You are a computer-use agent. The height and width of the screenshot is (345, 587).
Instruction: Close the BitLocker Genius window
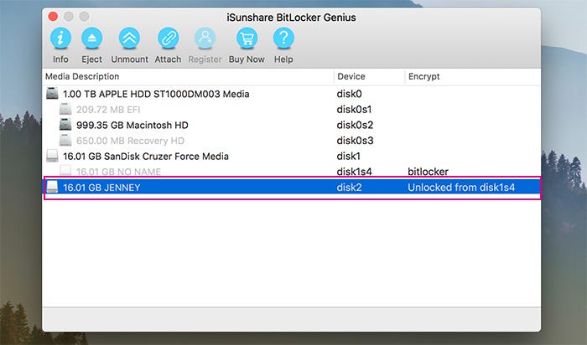pyautogui.click(x=53, y=17)
